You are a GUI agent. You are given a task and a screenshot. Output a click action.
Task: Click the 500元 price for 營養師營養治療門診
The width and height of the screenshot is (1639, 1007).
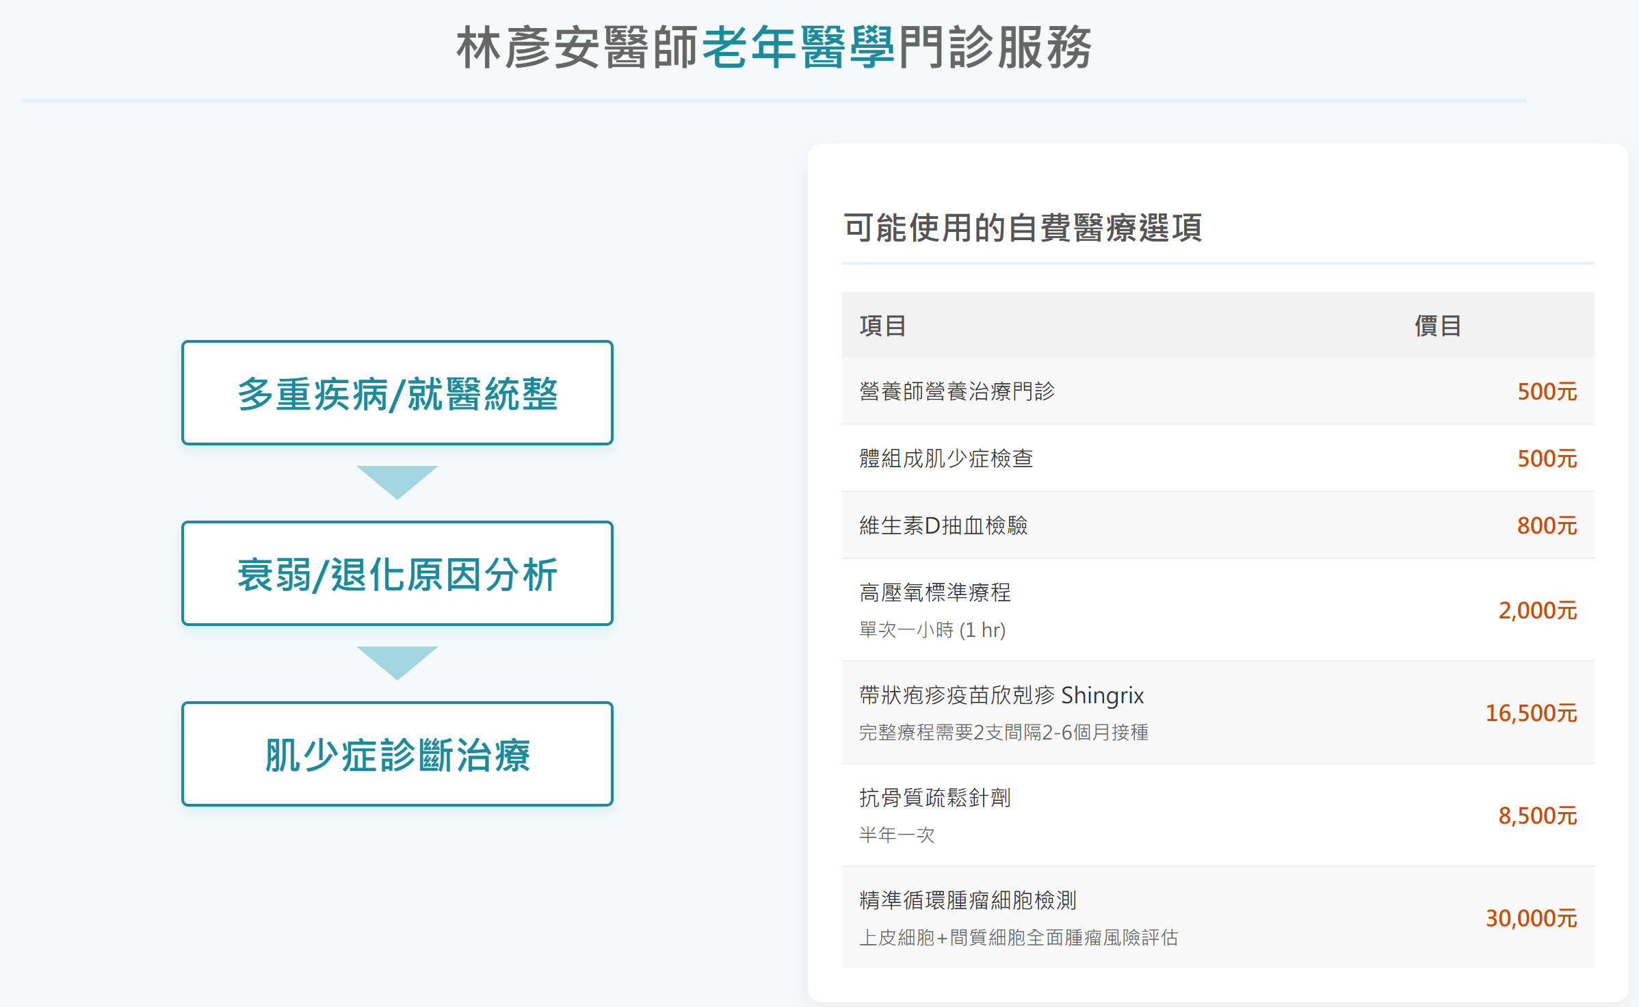[1547, 391]
